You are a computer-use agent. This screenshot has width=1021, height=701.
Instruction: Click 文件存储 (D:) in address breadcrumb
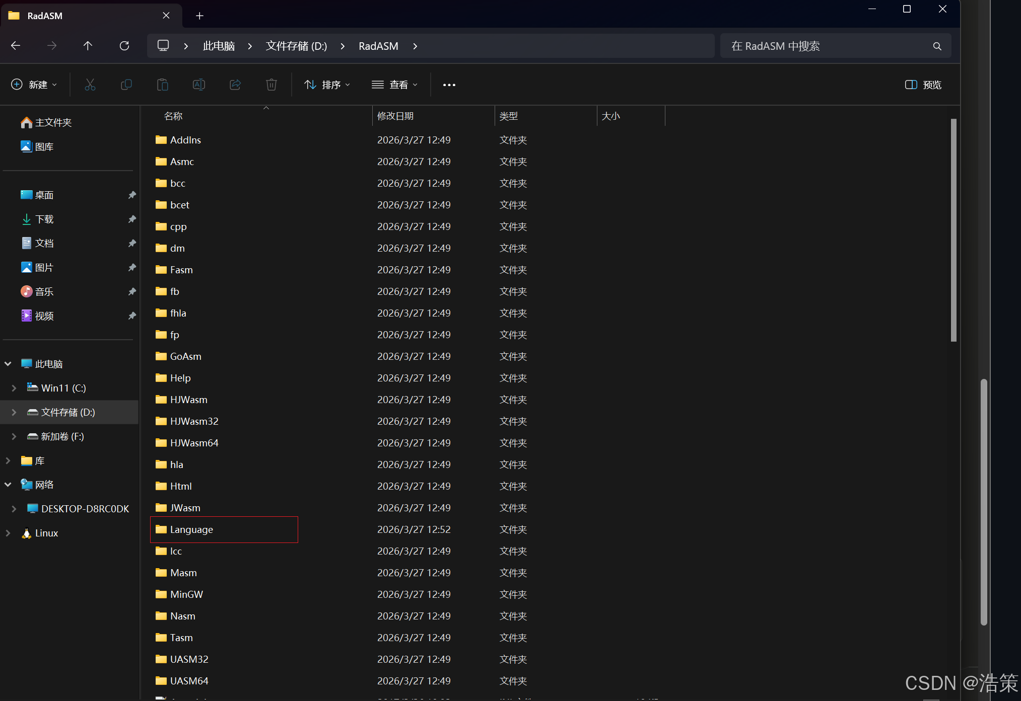point(296,46)
